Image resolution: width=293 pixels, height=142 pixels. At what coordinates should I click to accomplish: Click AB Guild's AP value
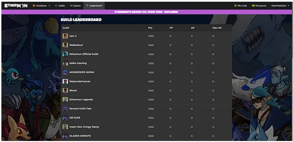192,118
